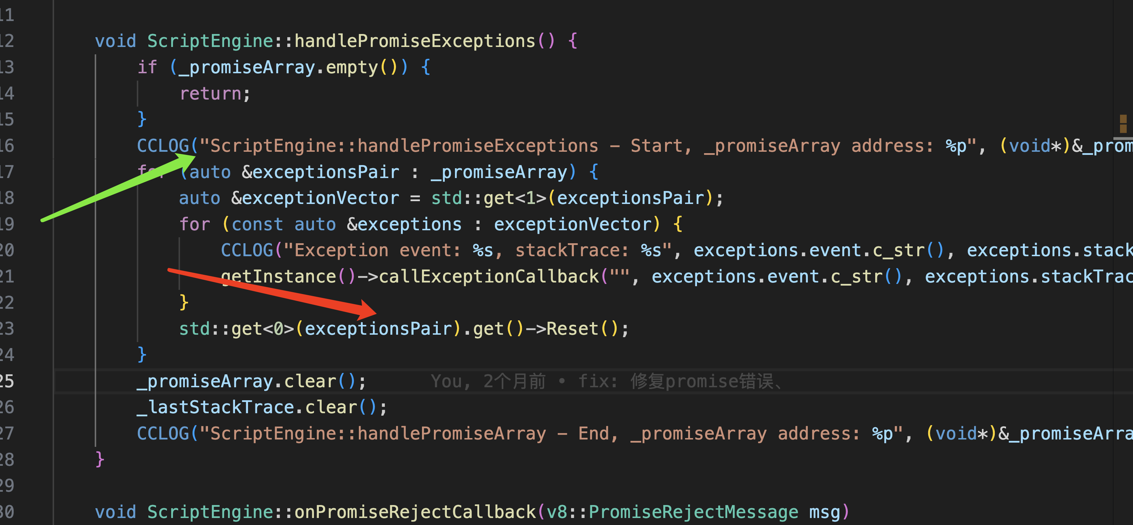Click the exceptionVector variable declaration

[320, 198]
